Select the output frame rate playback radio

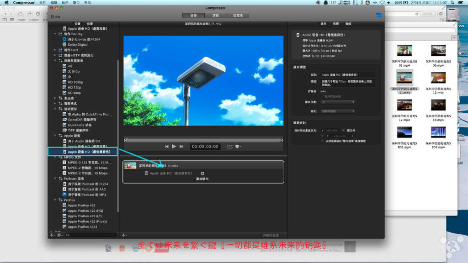click(322, 141)
